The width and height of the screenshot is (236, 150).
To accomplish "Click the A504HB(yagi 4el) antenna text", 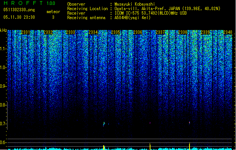I will pos(132,18).
